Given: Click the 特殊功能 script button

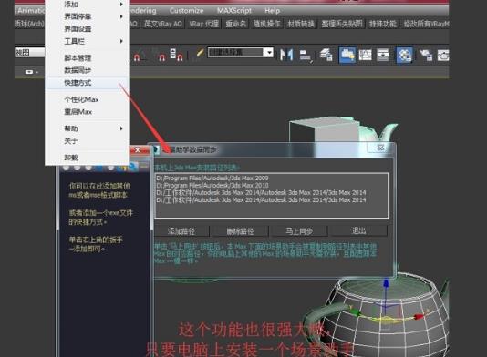Looking at the screenshot, I should tap(382, 24).
